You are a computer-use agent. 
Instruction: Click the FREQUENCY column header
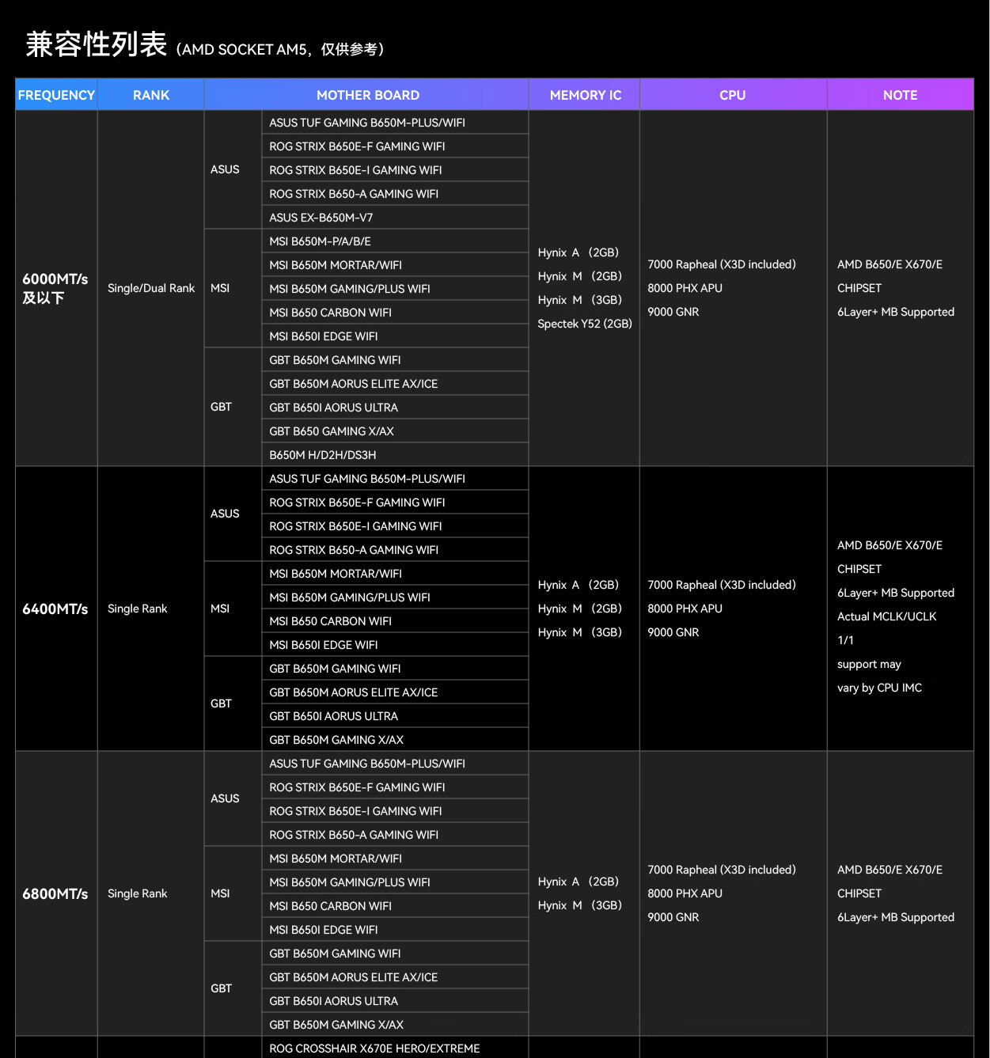point(56,94)
